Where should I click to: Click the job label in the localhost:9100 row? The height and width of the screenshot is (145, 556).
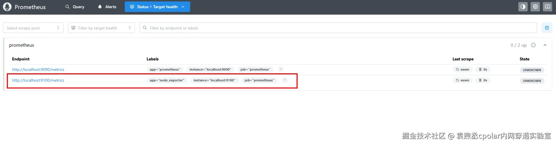(x=259, y=80)
